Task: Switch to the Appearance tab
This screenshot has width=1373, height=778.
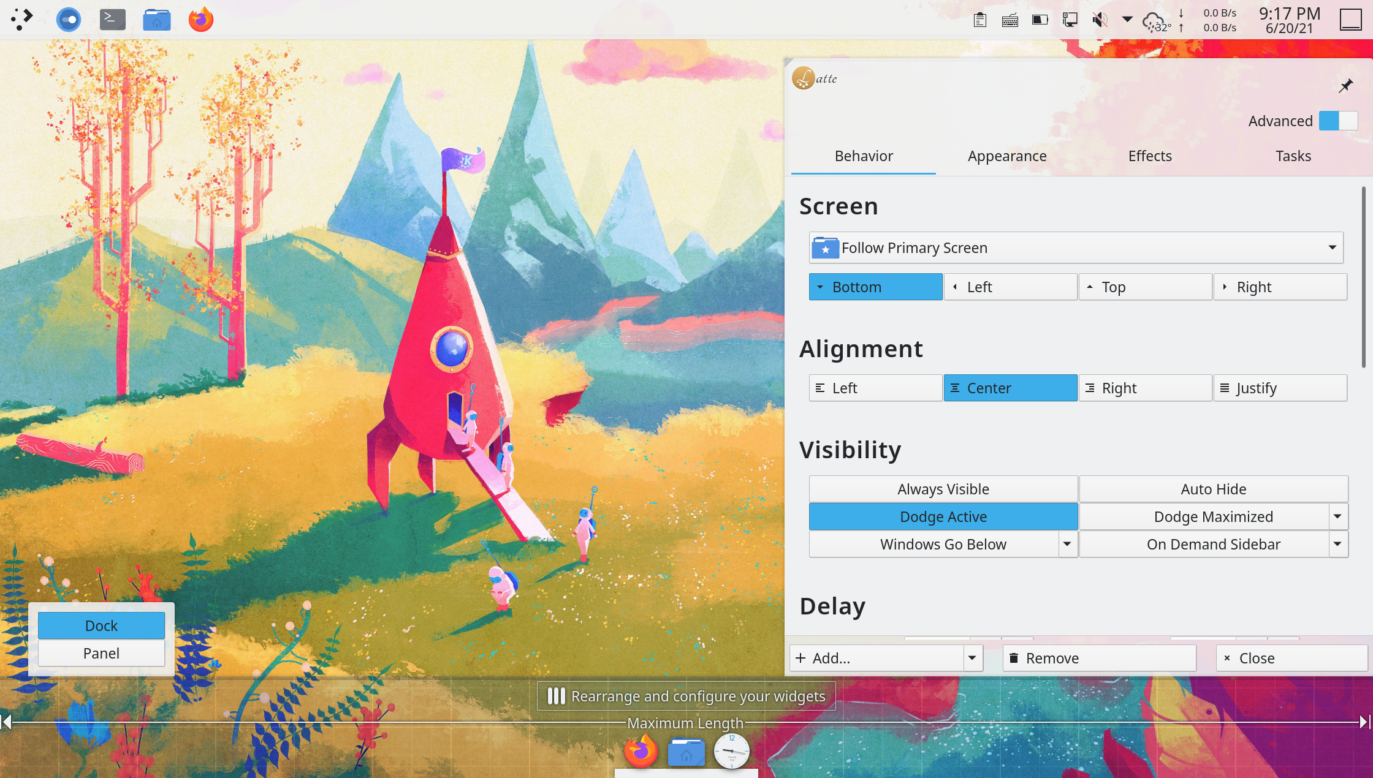Action: click(x=1007, y=156)
